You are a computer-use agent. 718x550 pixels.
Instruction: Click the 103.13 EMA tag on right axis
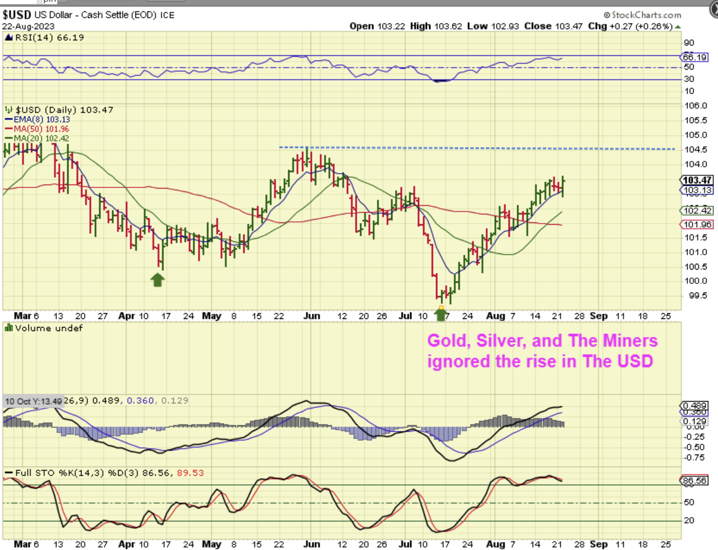697,190
